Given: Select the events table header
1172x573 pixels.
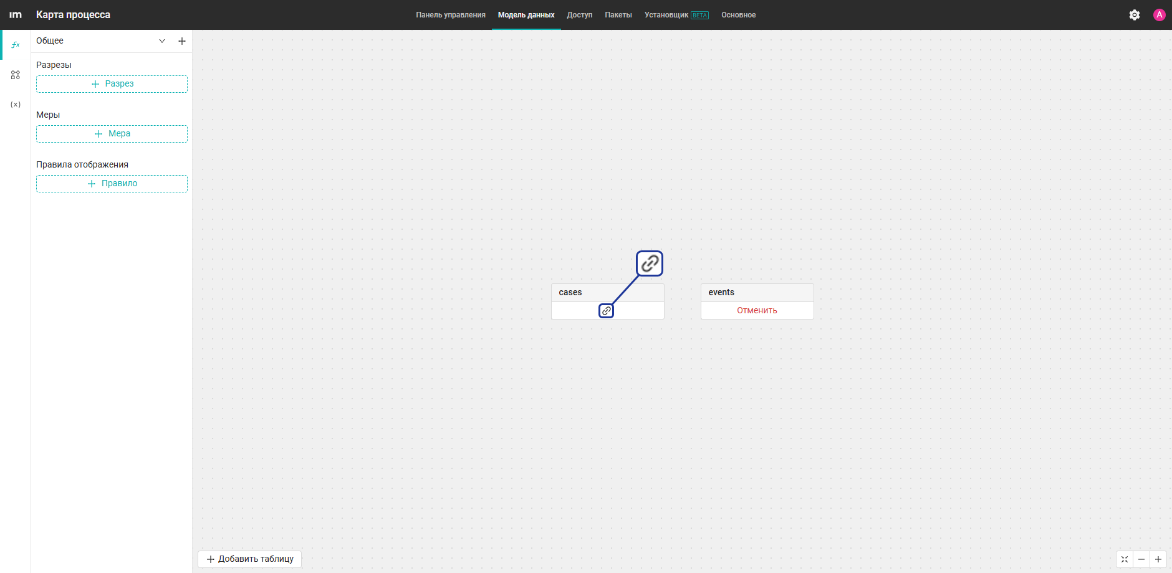Looking at the screenshot, I should tap(757, 293).
